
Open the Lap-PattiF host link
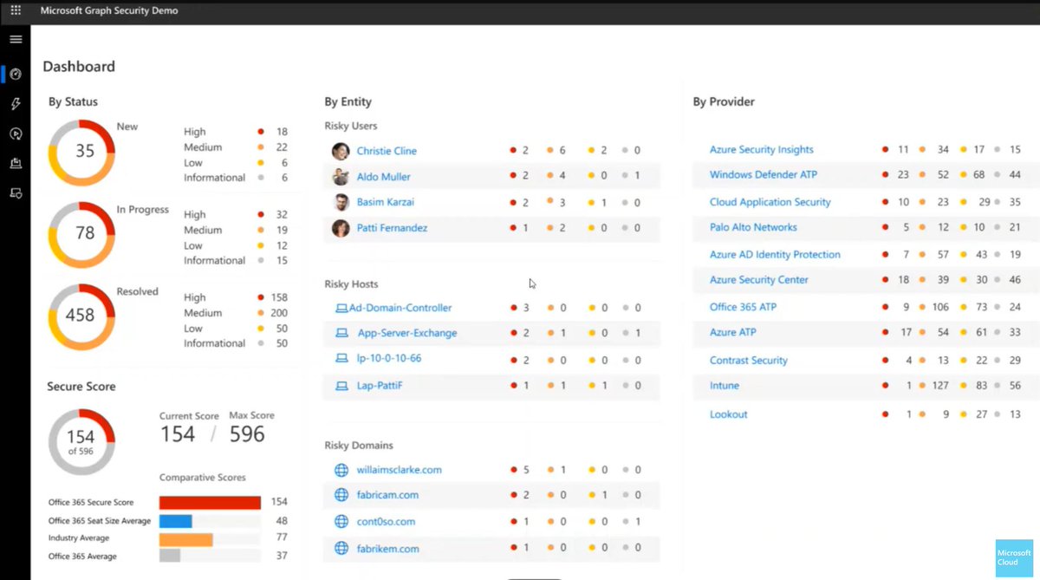click(x=380, y=385)
